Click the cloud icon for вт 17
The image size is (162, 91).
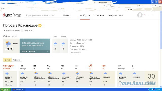[x=134, y=73]
